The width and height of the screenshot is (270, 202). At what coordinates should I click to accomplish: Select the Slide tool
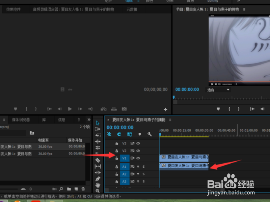[98, 172]
